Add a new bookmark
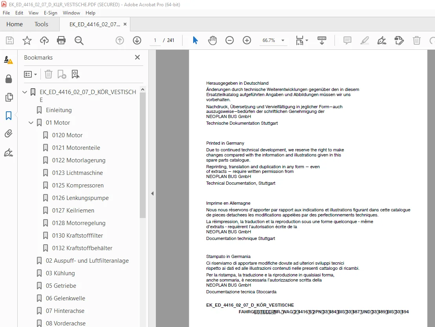This screenshot has height=327, width=435. point(62,74)
